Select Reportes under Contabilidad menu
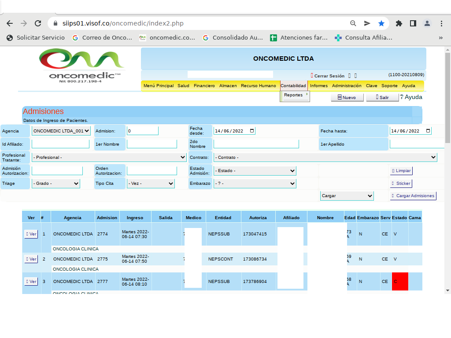Screen dimensions: 451x338 (293, 95)
